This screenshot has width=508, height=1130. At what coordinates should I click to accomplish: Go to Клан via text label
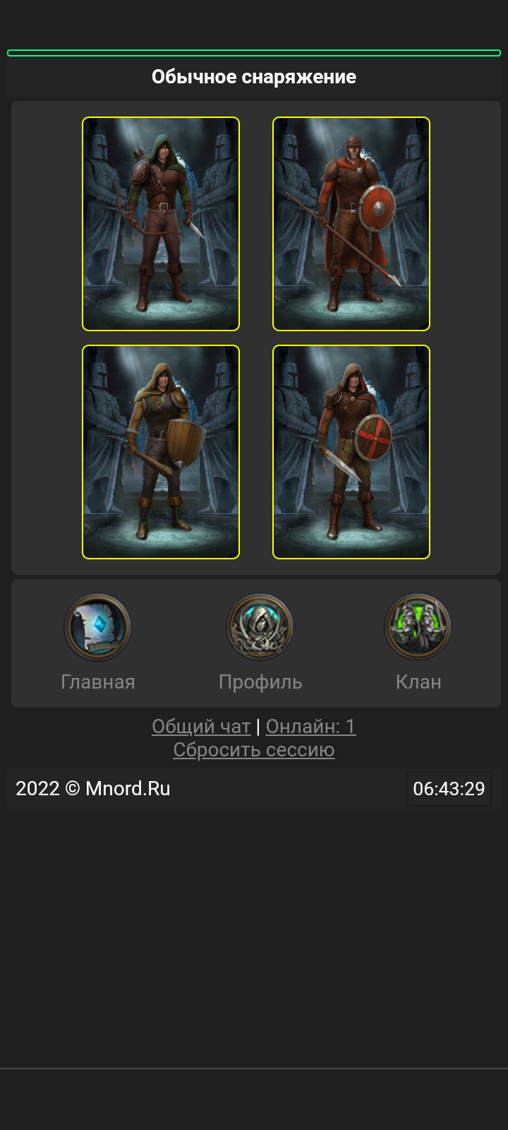pos(418,682)
